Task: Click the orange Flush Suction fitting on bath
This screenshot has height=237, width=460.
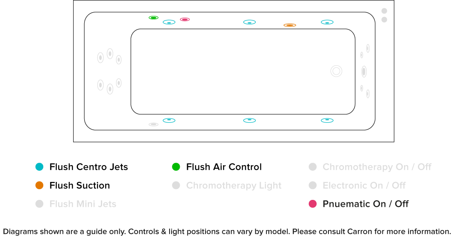Action: pyautogui.click(x=290, y=25)
